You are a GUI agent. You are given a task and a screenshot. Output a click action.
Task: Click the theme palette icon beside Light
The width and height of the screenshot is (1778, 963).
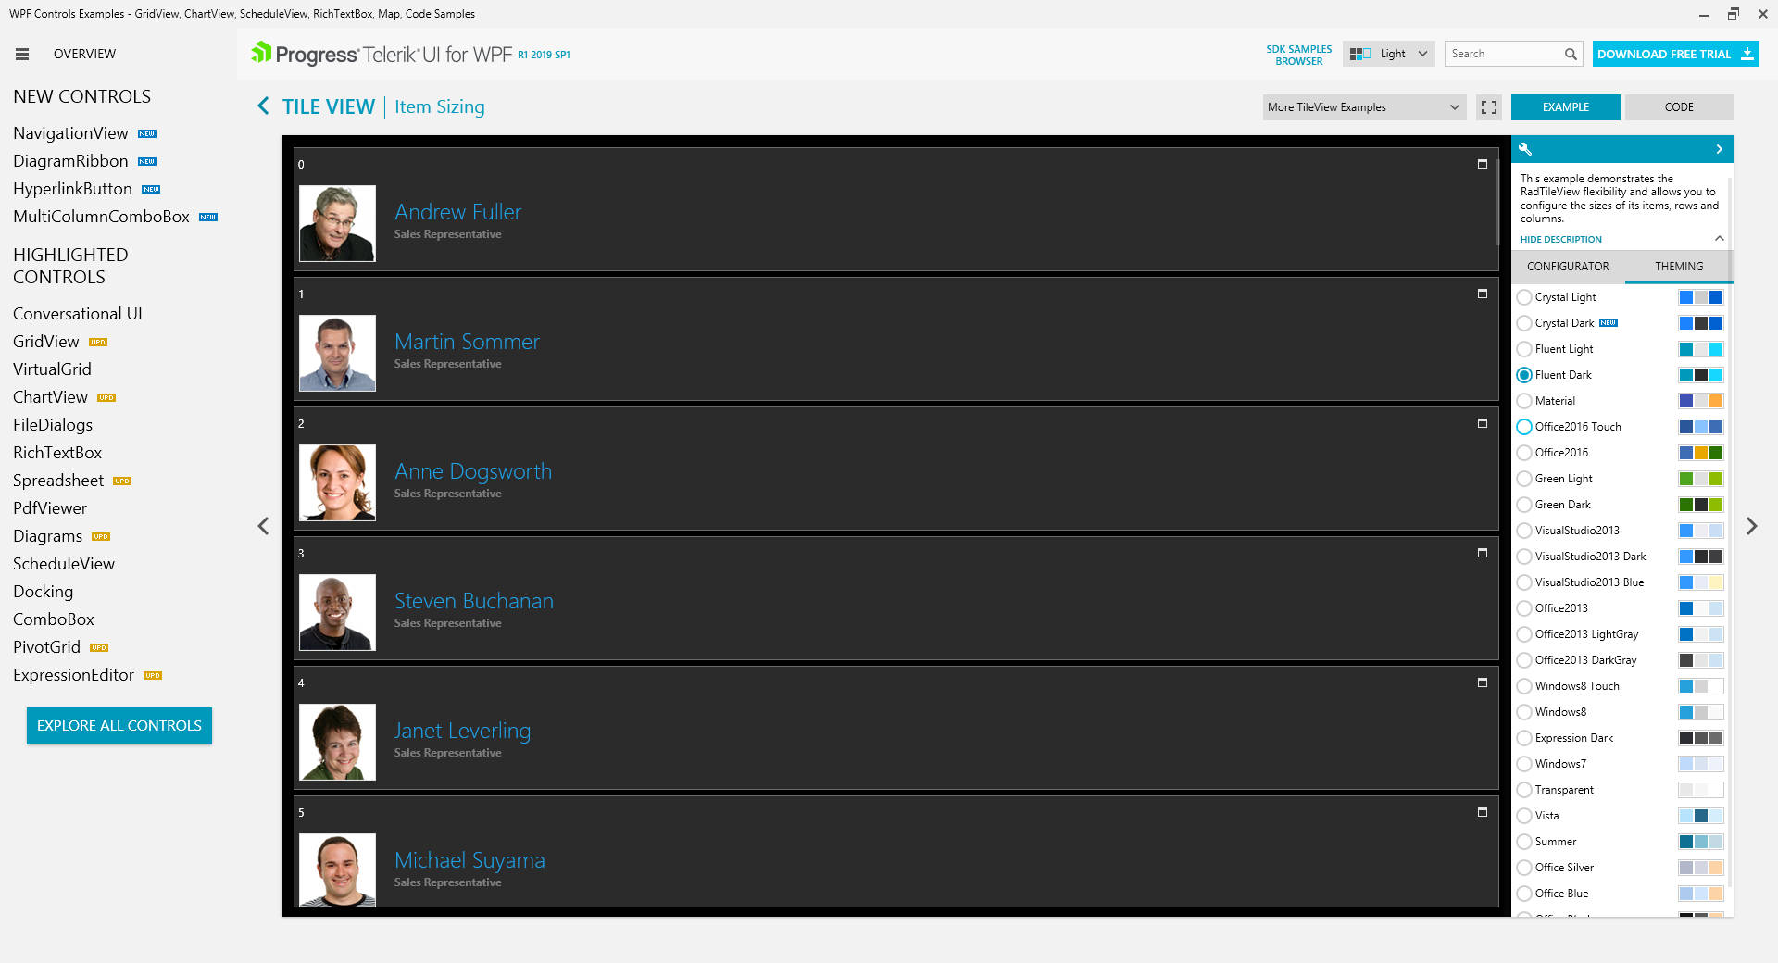click(x=1359, y=55)
